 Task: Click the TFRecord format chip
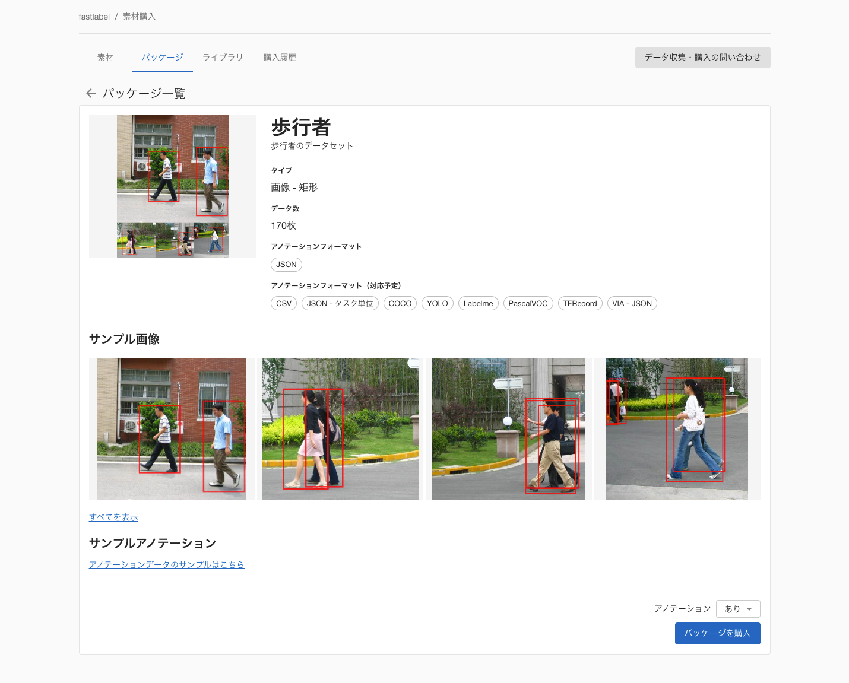(x=580, y=304)
